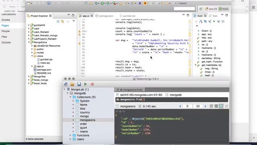Screen dimensions: 257x145
Task: Select the mongoextra collection
Action: click(88, 120)
